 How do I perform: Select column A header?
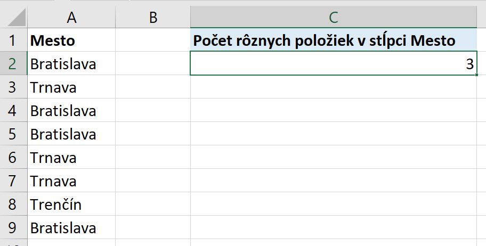(71, 18)
